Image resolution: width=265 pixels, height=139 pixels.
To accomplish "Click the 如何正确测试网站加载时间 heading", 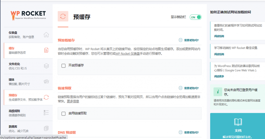I will (231, 12).
